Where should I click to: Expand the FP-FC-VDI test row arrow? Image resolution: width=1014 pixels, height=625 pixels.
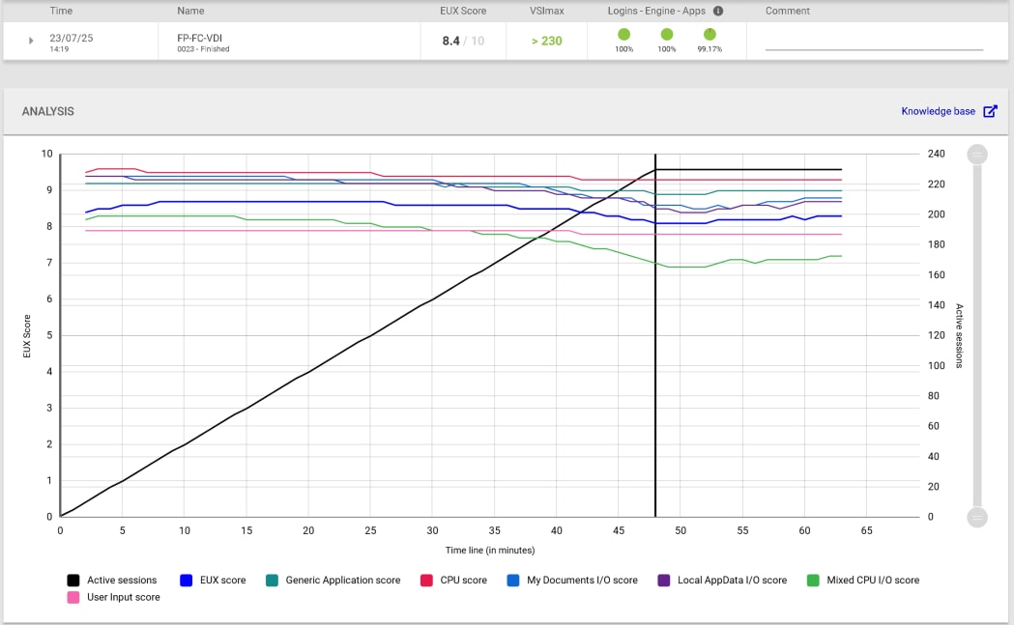pyautogui.click(x=31, y=41)
